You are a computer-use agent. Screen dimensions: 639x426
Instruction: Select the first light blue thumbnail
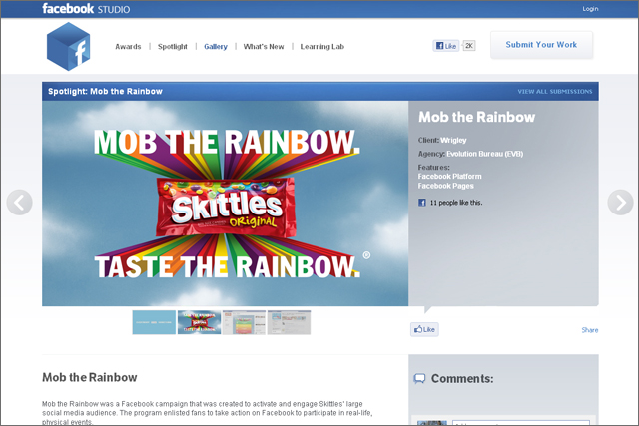pyautogui.click(x=154, y=322)
